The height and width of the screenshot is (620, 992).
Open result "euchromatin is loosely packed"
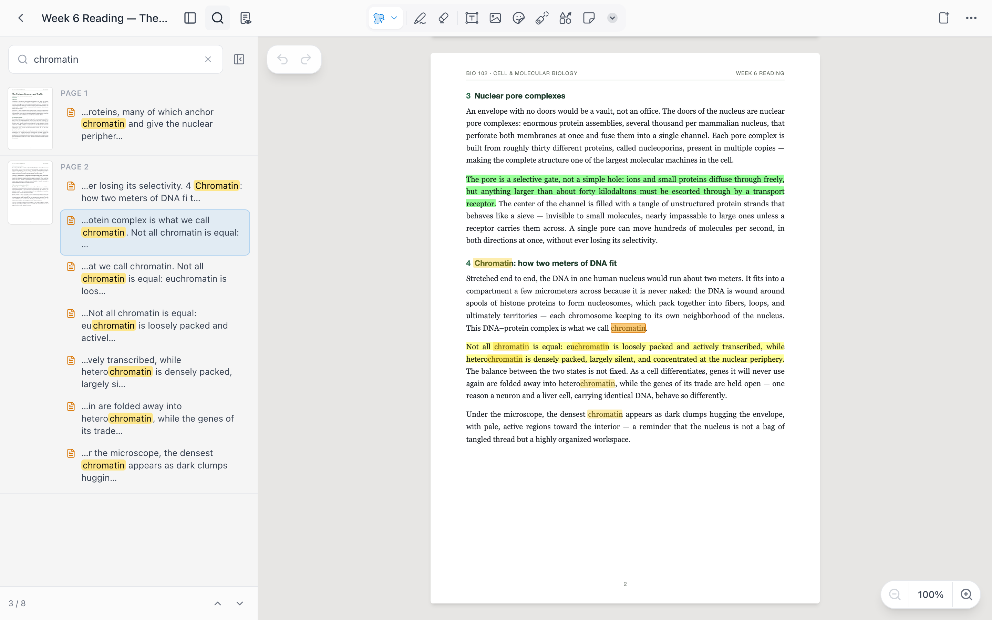[155, 325]
